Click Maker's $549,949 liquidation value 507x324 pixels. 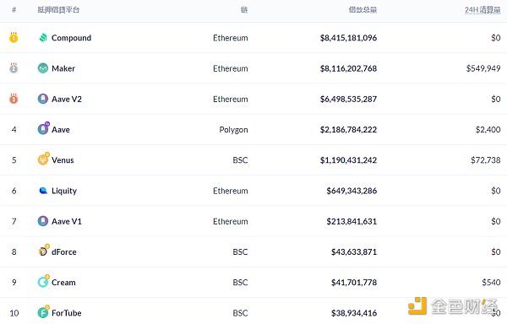[x=483, y=68]
